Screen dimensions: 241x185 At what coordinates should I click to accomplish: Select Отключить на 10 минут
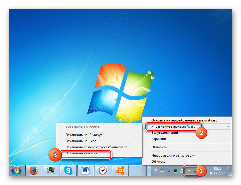tap(84, 135)
